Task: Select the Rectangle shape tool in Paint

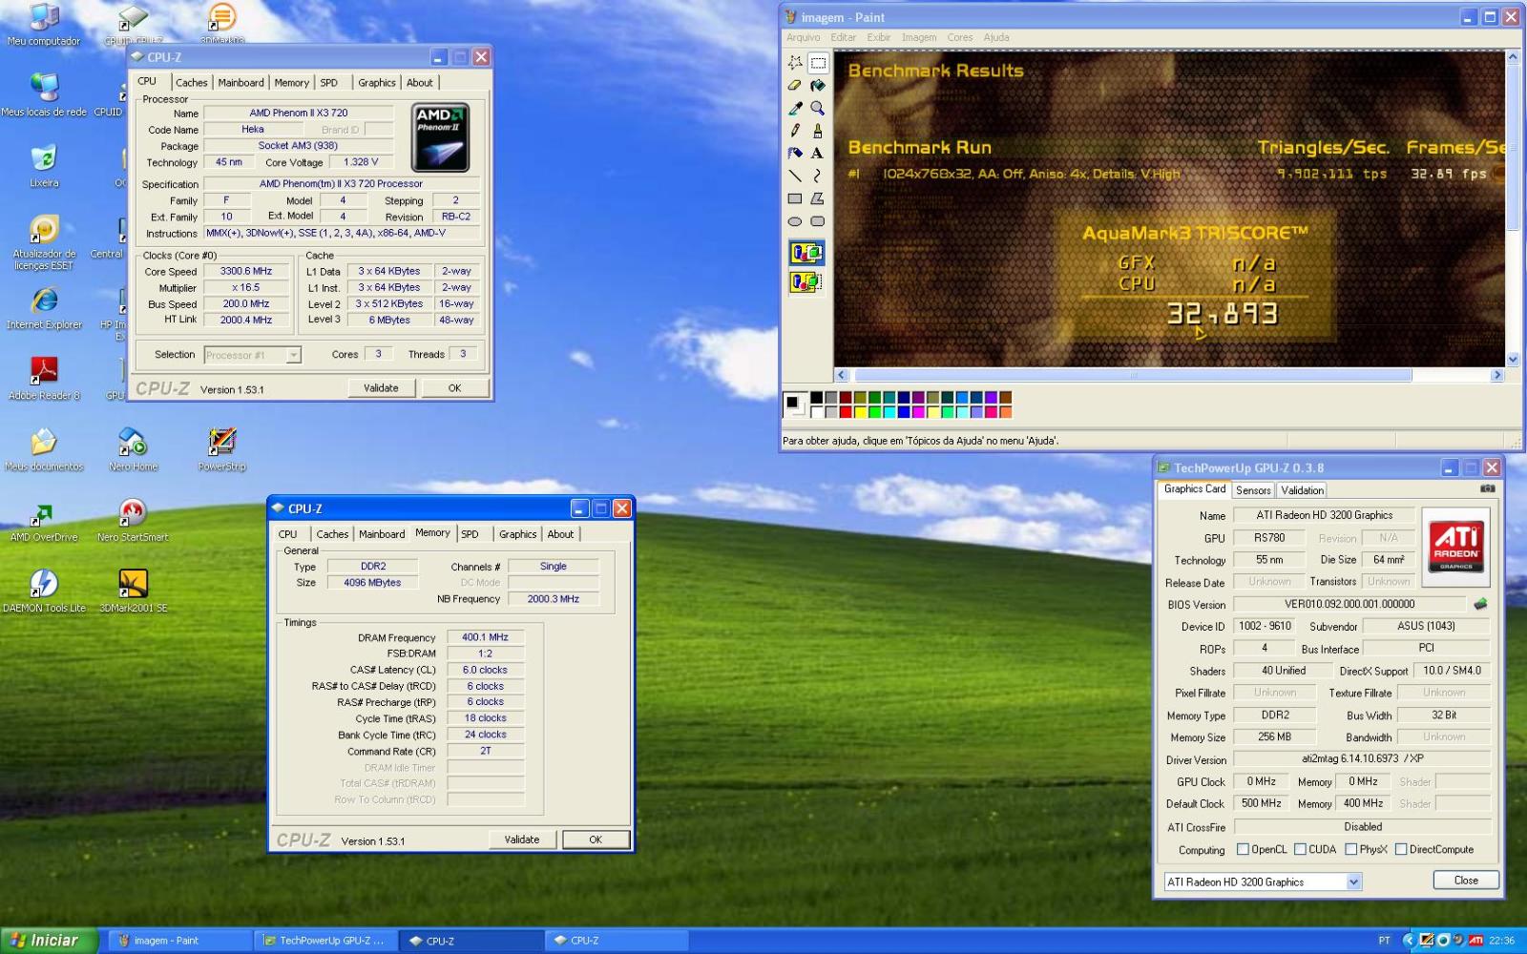Action: click(x=795, y=198)
